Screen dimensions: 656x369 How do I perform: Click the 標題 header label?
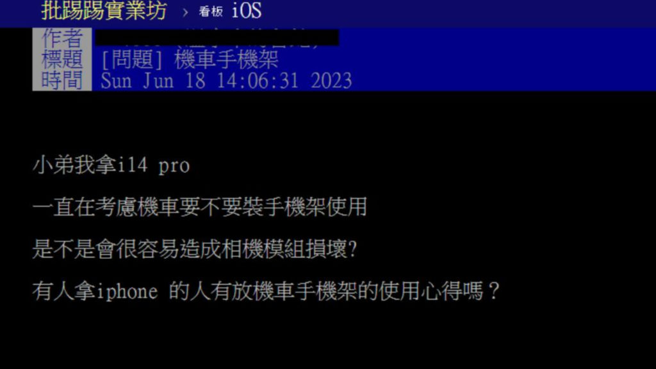point(62,60)
